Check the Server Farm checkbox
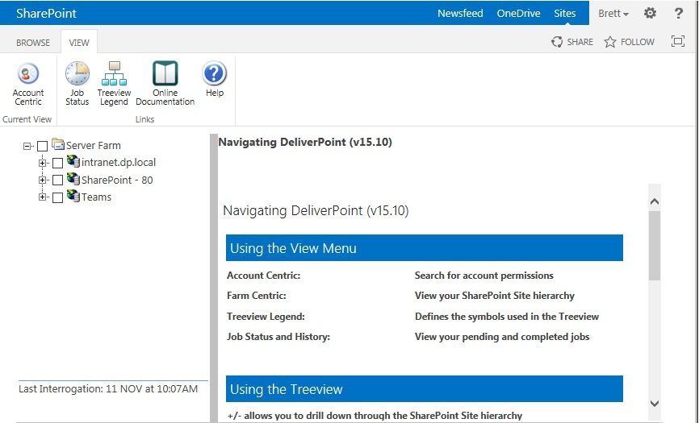Image resolution: width=699 pixels, height=423 pixels. (x=42, y=146)
